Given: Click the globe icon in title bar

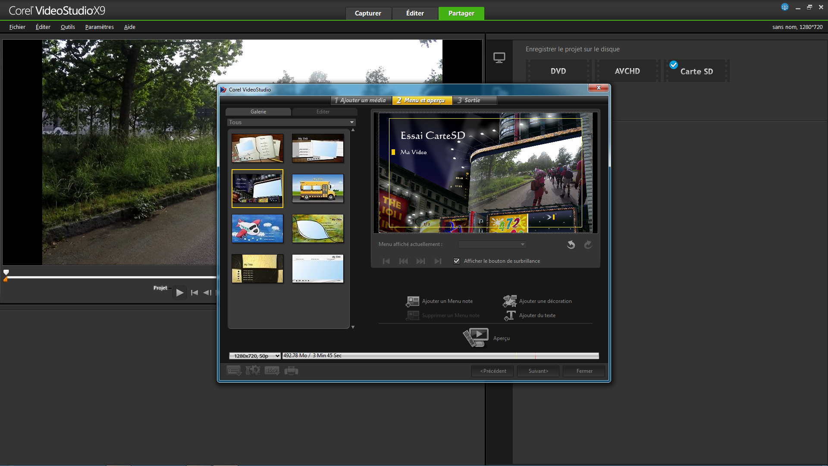Looking at the screenshot, I should pos(785,7).
